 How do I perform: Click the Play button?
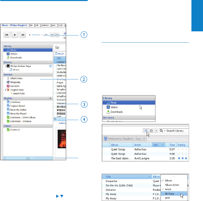click(15, 35)
